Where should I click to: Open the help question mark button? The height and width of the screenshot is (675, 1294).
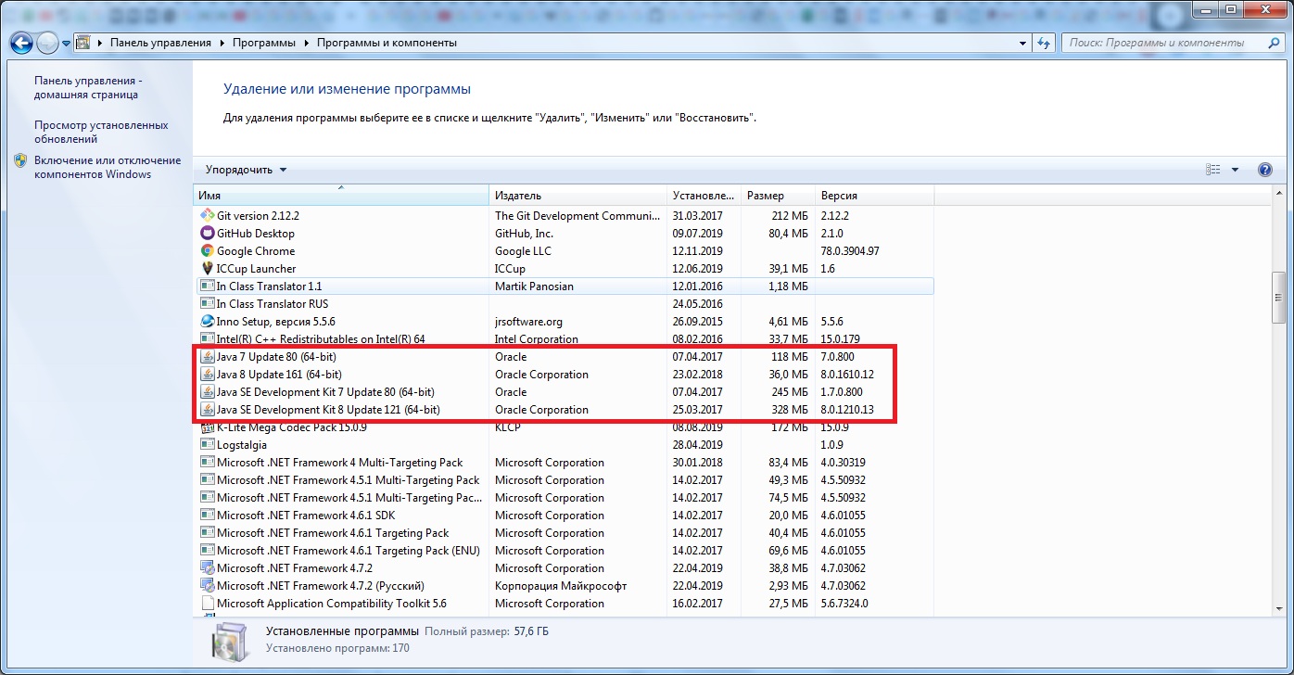(1264, 170)
